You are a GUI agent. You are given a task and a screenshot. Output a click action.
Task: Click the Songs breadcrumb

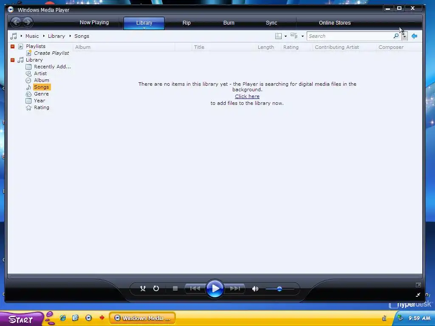pyautogui.click(x=82, y=36)
